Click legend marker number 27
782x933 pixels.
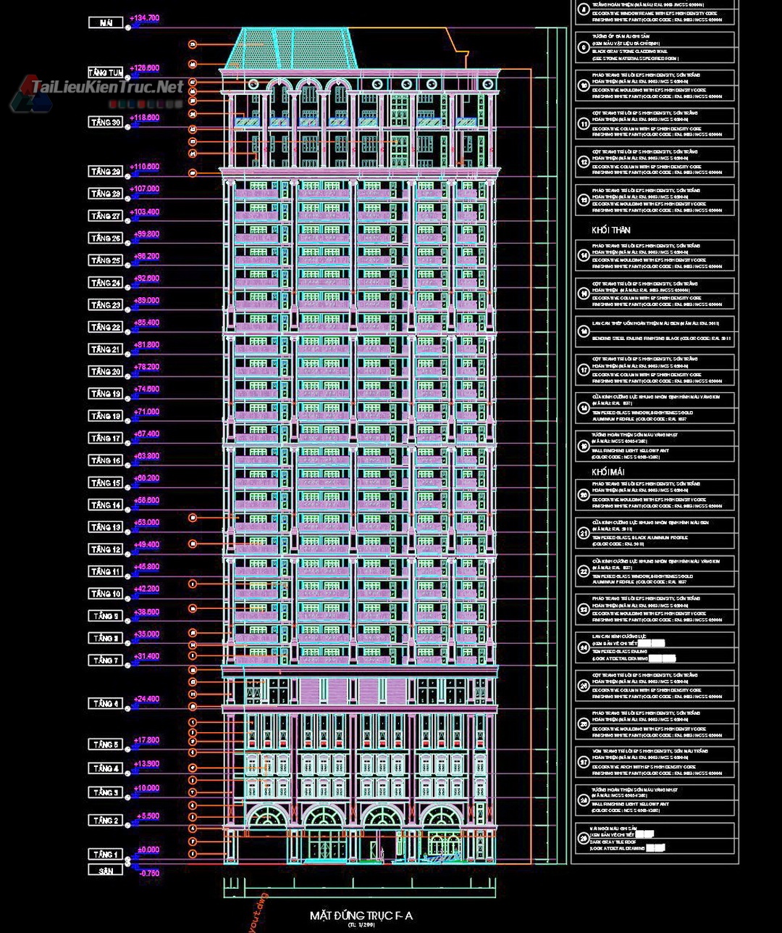[x=584, y=762]
